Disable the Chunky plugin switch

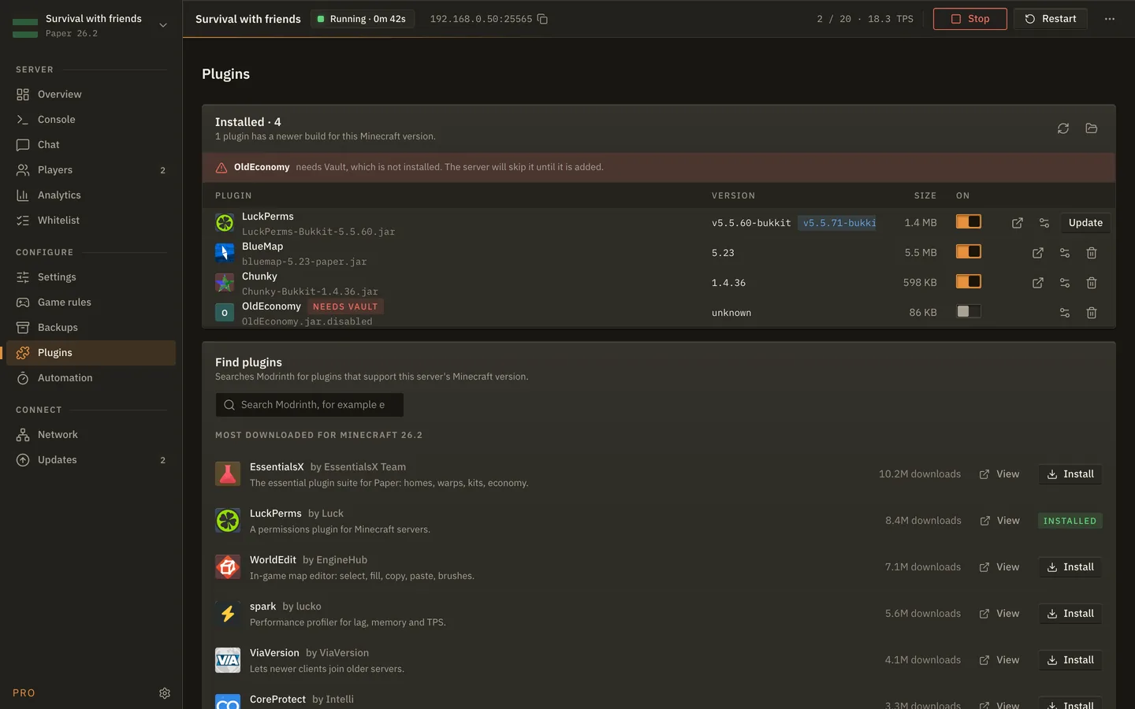pyautogui.click(x=969, y=282)
